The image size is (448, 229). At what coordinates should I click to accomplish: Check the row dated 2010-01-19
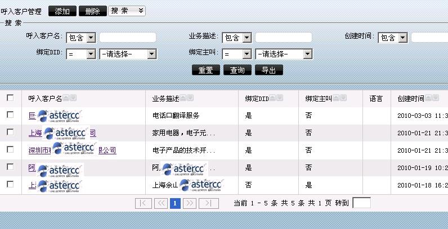point(10,167)
